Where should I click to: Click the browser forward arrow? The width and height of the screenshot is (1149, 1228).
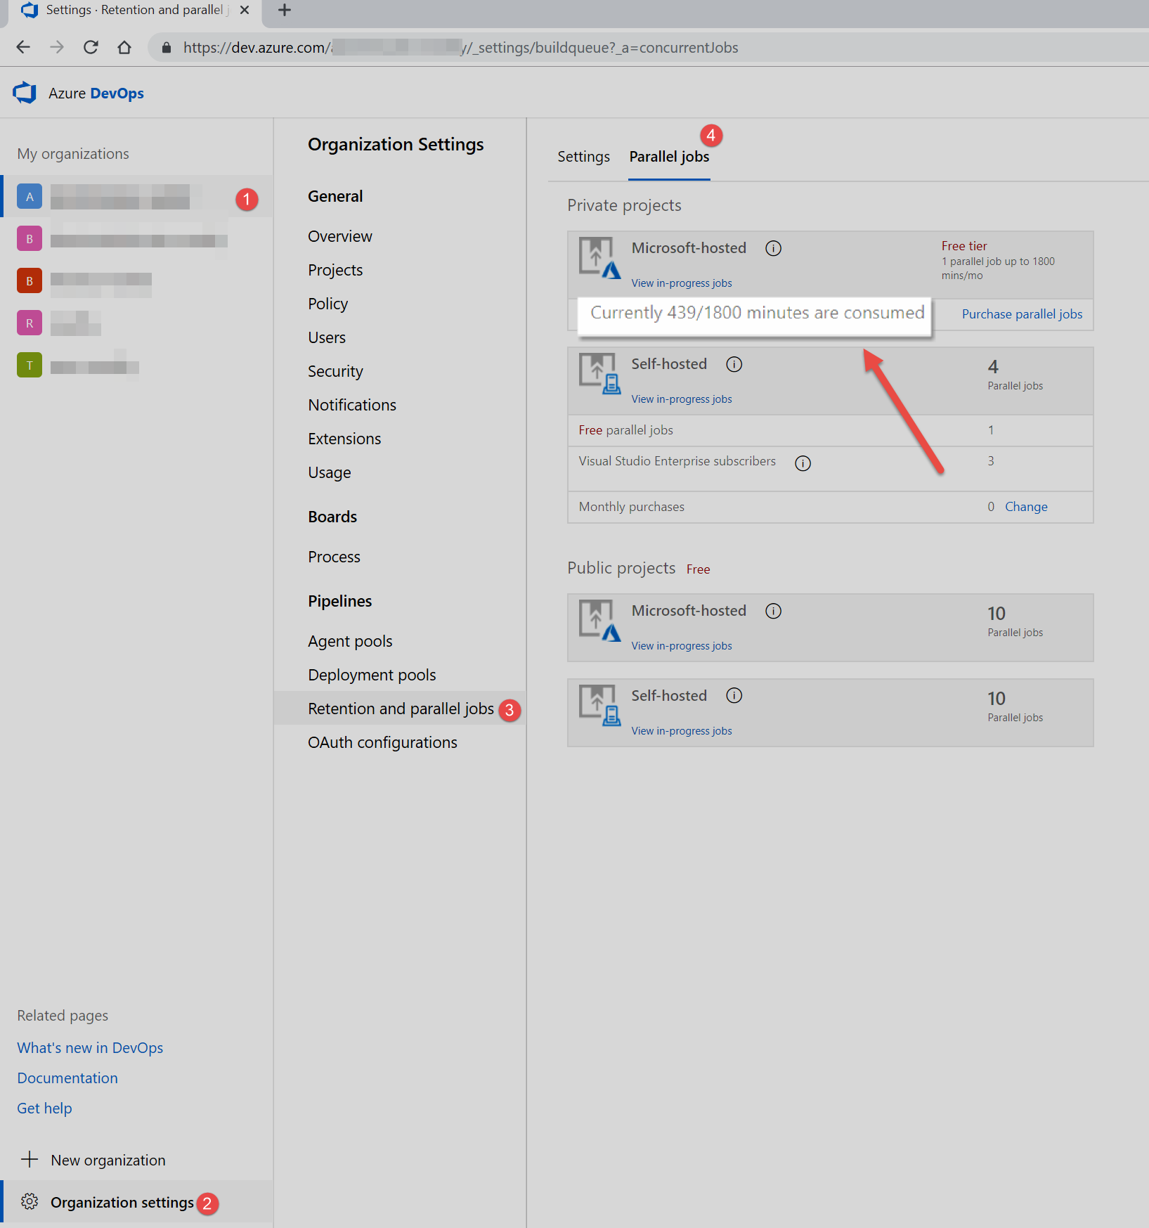click(x=57, y=47)
